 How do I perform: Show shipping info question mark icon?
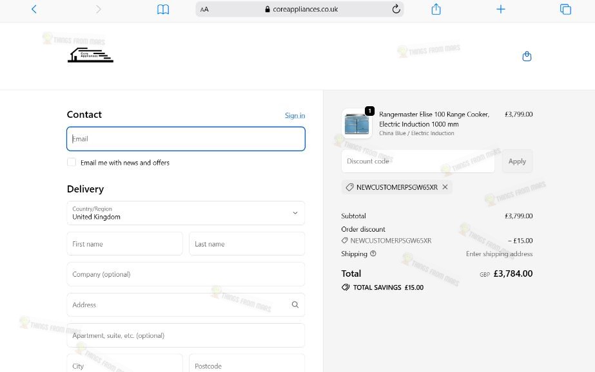[x=373, y=254]
